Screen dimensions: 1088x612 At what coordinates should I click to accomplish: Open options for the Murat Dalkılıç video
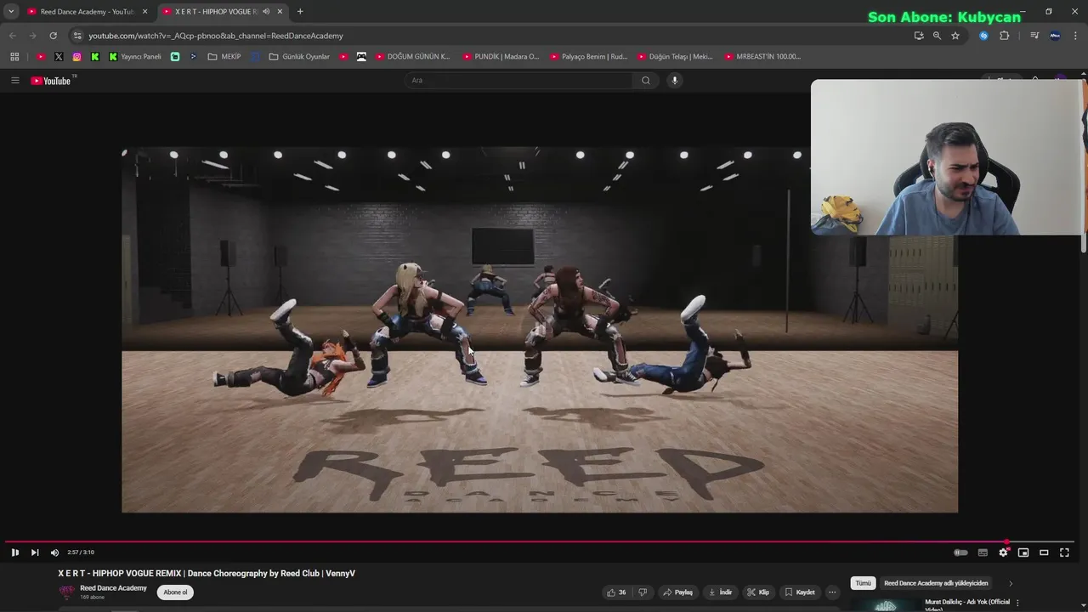[1018, 603]
